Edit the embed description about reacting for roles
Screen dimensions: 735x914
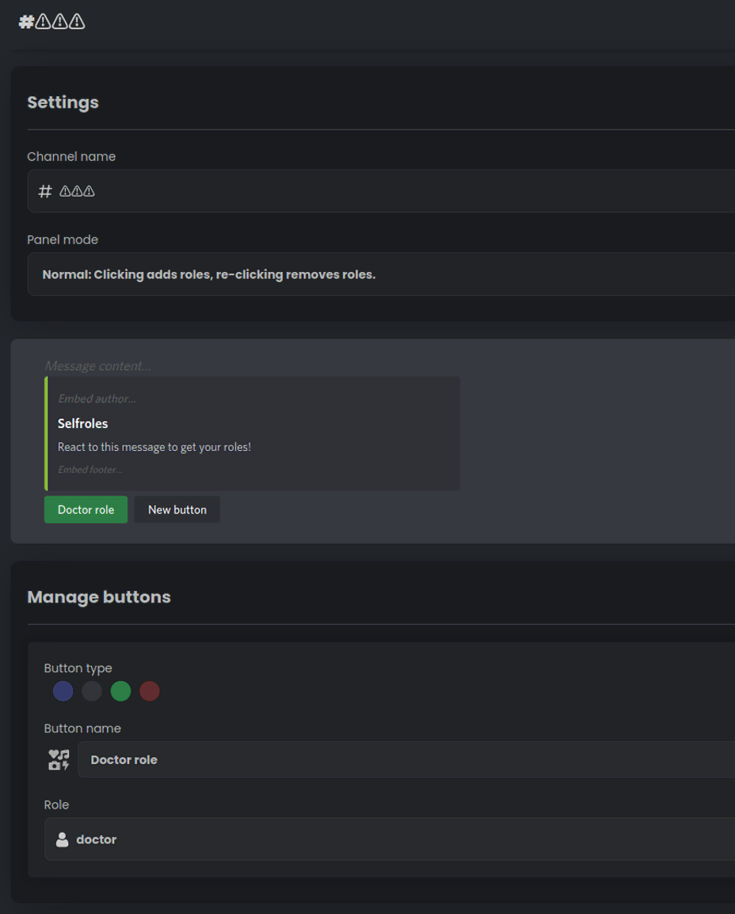click(x=154, y=447)
